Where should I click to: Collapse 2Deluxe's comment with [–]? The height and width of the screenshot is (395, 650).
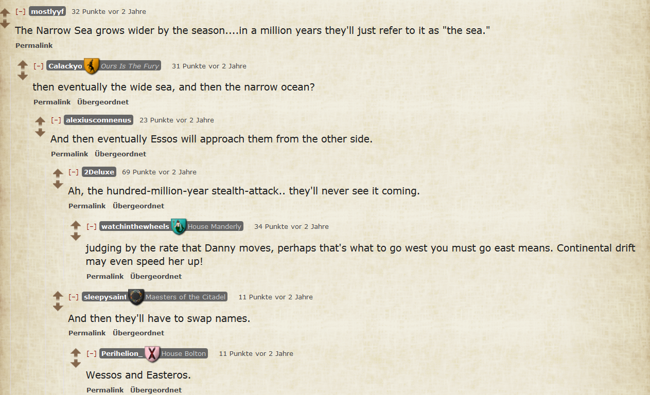74,172
